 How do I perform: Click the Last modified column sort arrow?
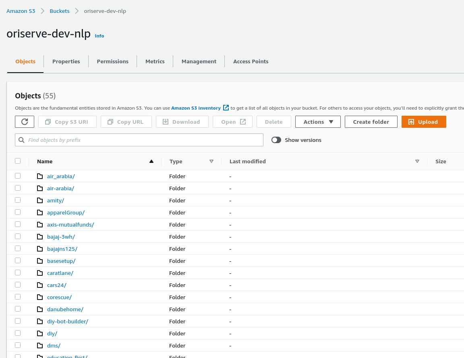[x=417, y=161]
